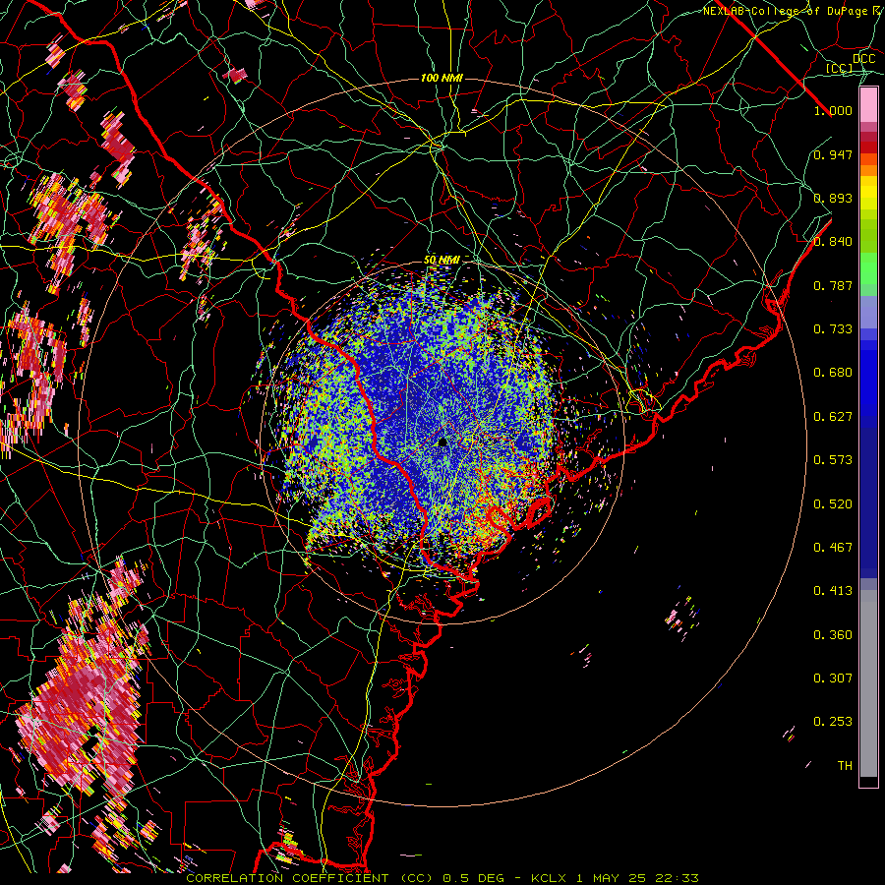Viewport: 885px width, 885px height.
Task: Click the 0.573 scale value
Action: coord(833,460)
